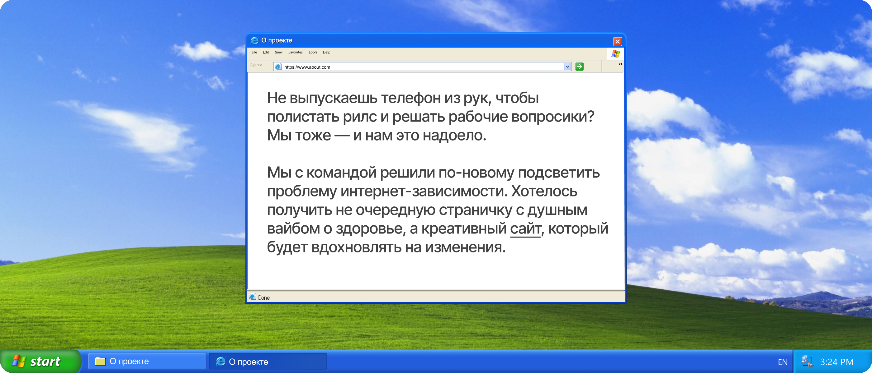This screenshot has width=872, height=373.
Task: Open the Tools menu
Action: tap(312, 52)
